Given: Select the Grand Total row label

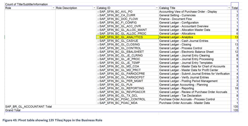Looking at the screenshot, I should click(13, 110).
